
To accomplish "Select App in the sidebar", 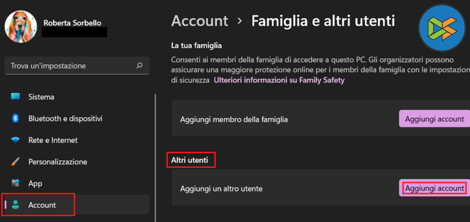I will (35, 183).
